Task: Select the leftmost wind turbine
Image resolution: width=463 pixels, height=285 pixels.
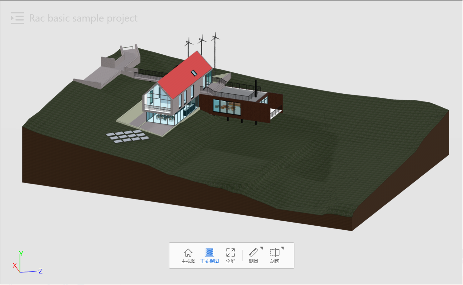Action: click(x=189, y=47)
